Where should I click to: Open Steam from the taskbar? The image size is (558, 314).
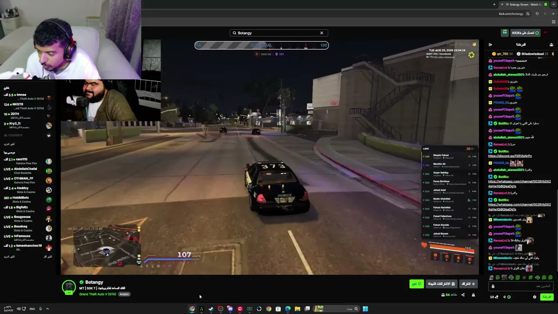click(211, 309)
